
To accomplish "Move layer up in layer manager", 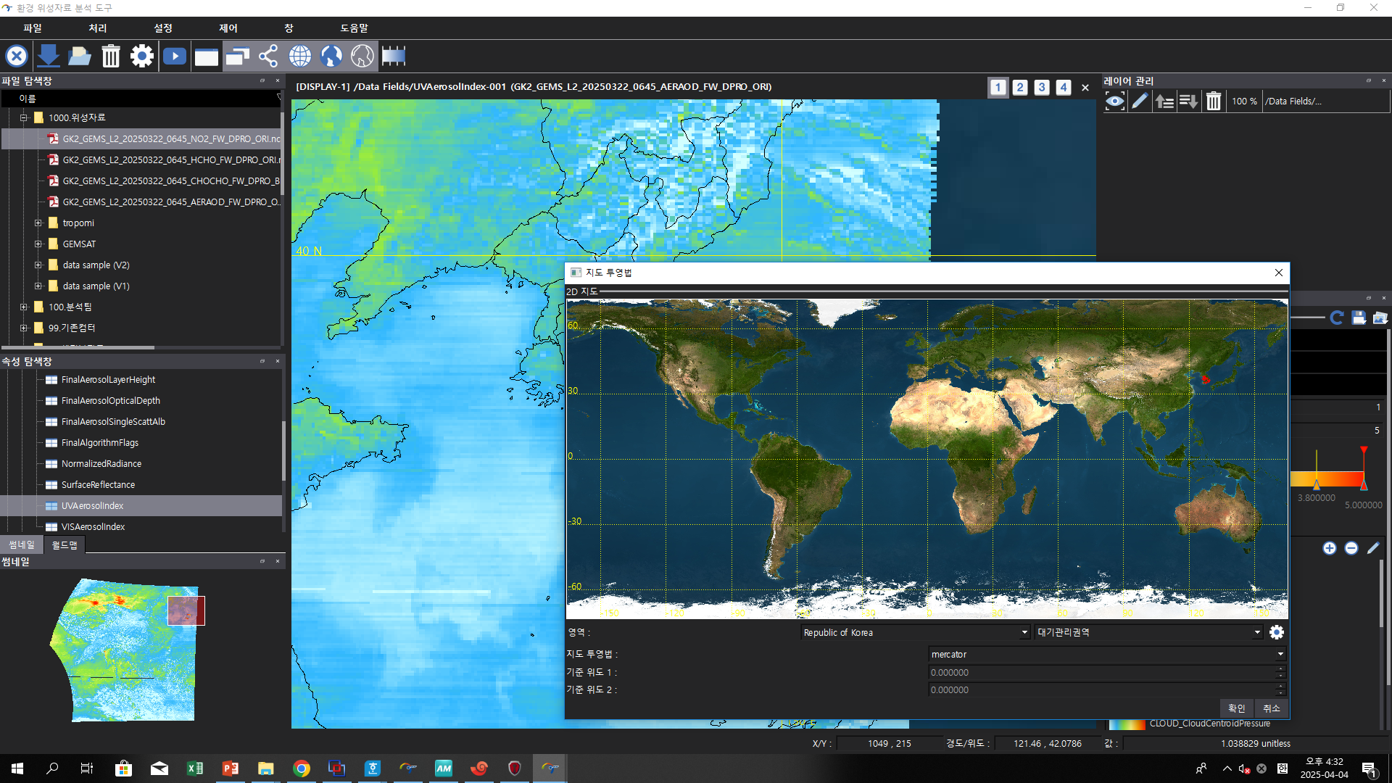I will 1164,101.
